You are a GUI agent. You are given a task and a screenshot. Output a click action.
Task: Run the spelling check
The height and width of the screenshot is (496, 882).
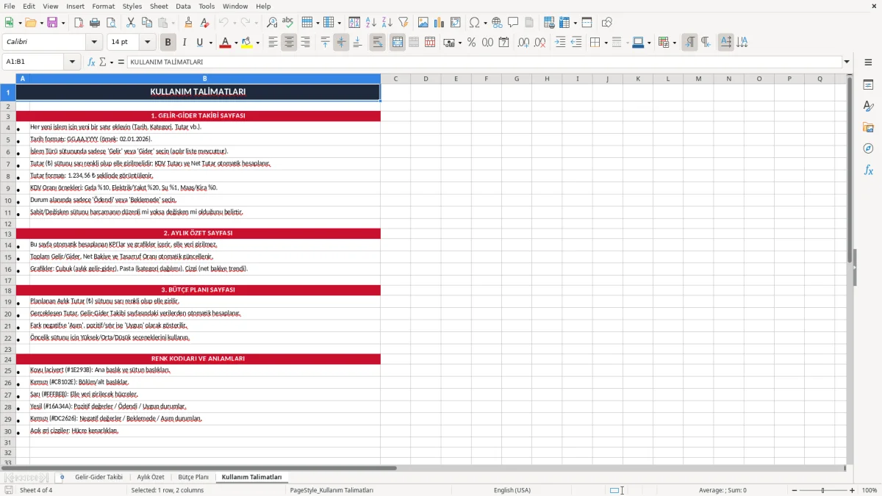(x=287, y=23)
